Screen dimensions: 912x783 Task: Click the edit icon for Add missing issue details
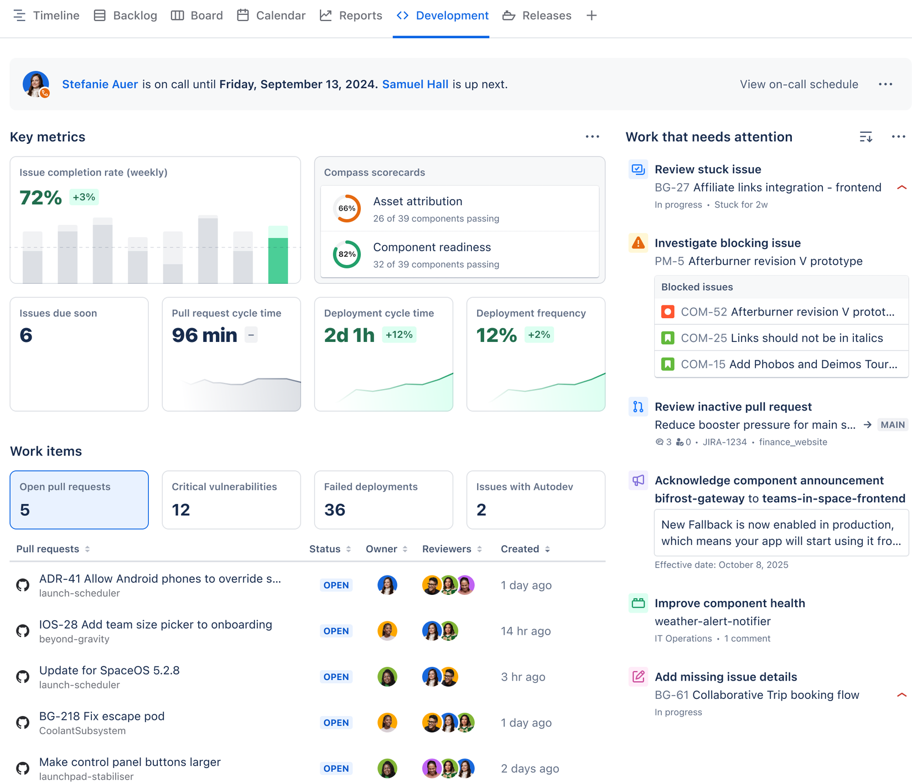click(x=638, y=676)
